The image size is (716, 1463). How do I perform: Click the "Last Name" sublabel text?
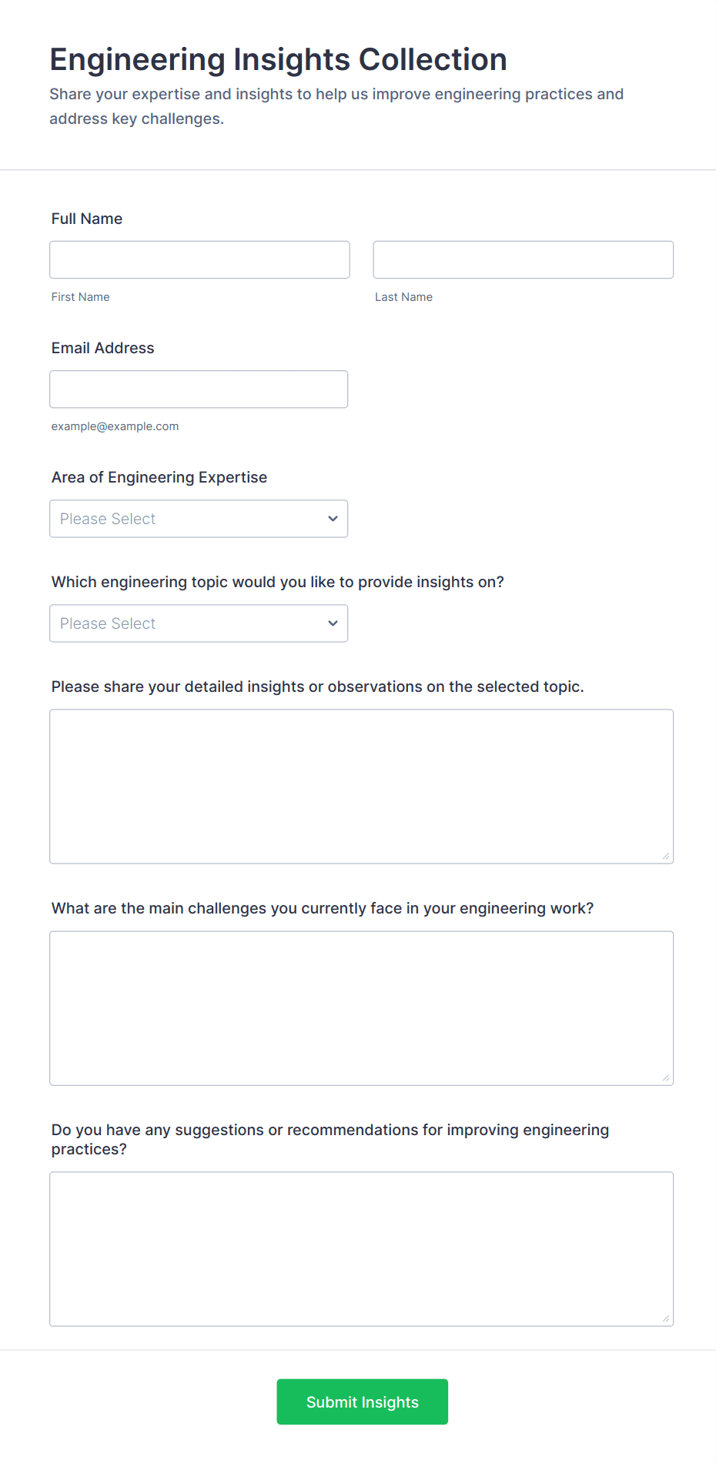click(404, 297)
